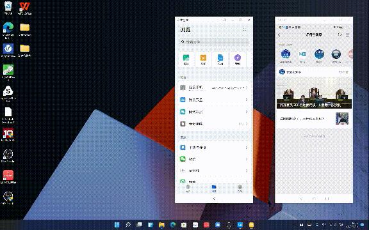Screen dimensions: 369x230
Task: Open the large courtroom news image article
Action: (314, 93)
